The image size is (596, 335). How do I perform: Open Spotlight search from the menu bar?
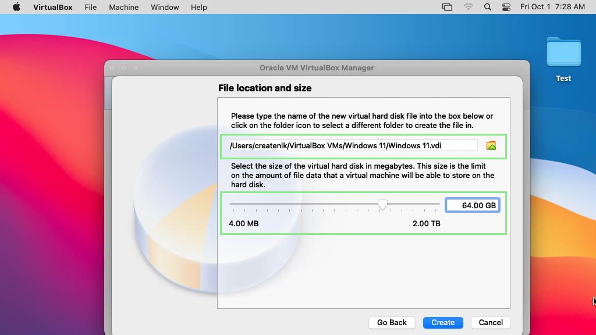[x=487, y=7]
